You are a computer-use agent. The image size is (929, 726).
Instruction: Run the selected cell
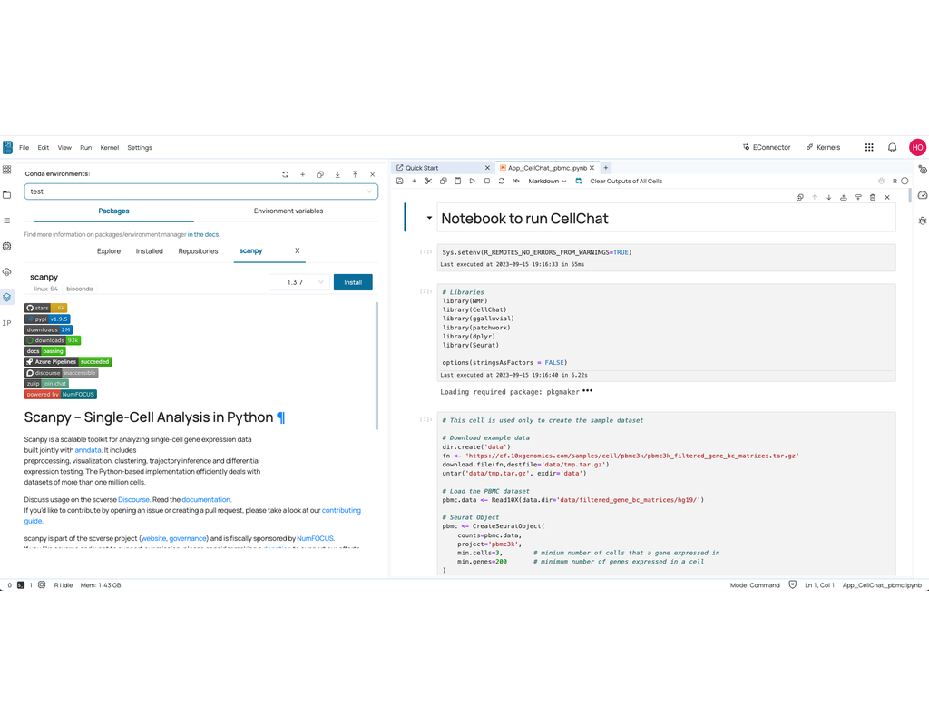click(x=472, y=181)
